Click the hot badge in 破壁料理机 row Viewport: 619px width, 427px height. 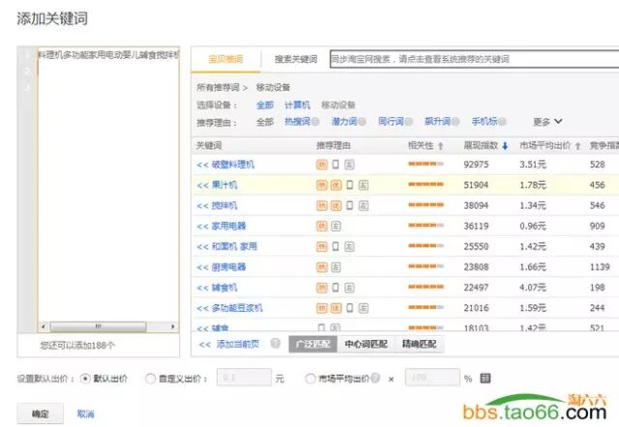[x=322, y=164]
